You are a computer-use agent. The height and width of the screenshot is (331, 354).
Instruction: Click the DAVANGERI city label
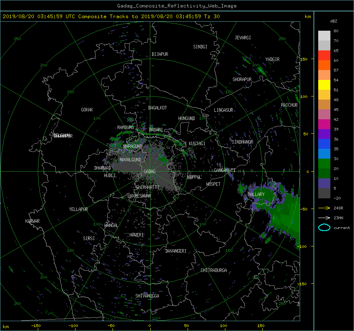point(176,251)
